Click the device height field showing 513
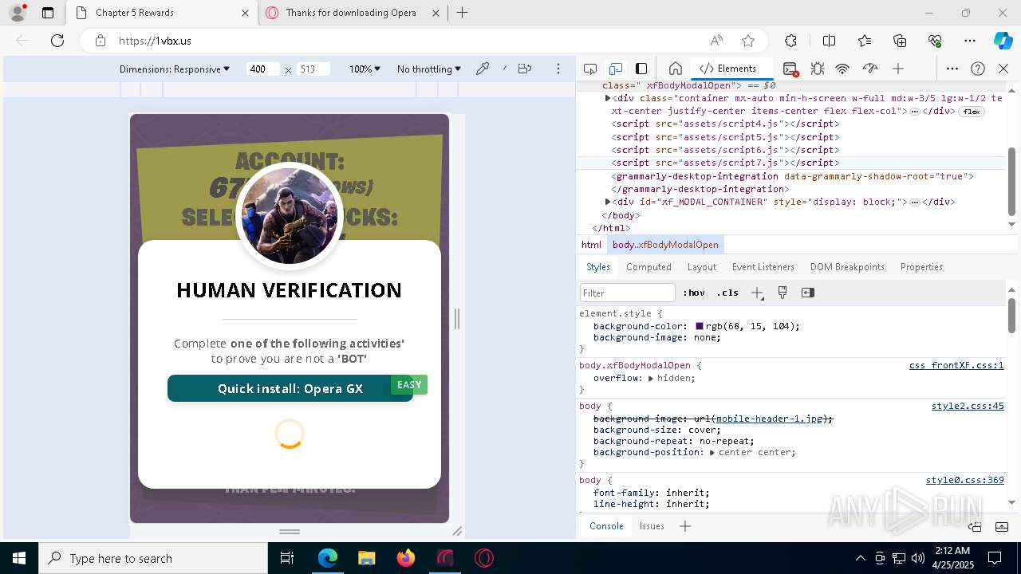This screenshot has height=574, width=1021. click(x=313, y=69)
